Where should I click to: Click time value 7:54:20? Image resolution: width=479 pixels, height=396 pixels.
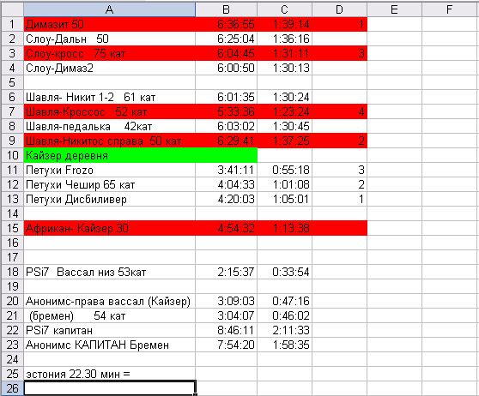point(236,345)
